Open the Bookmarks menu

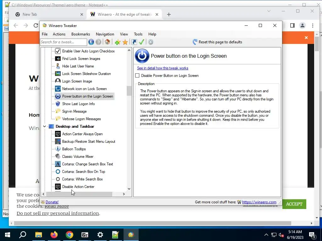[x=81, y=34]
